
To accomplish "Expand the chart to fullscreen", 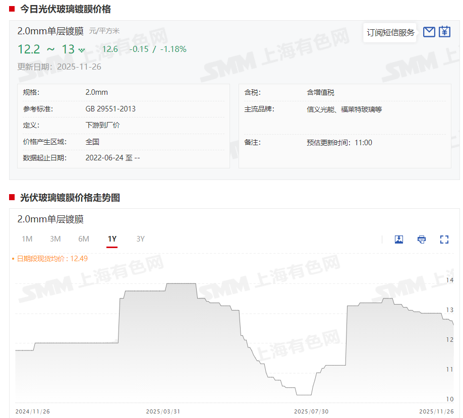I will coord(444,240).
